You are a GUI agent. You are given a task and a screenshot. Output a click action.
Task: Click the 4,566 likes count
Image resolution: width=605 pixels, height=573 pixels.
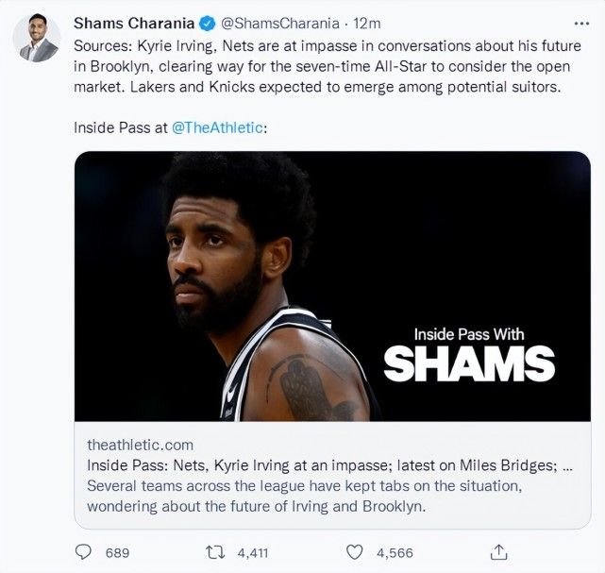point(396,552)
